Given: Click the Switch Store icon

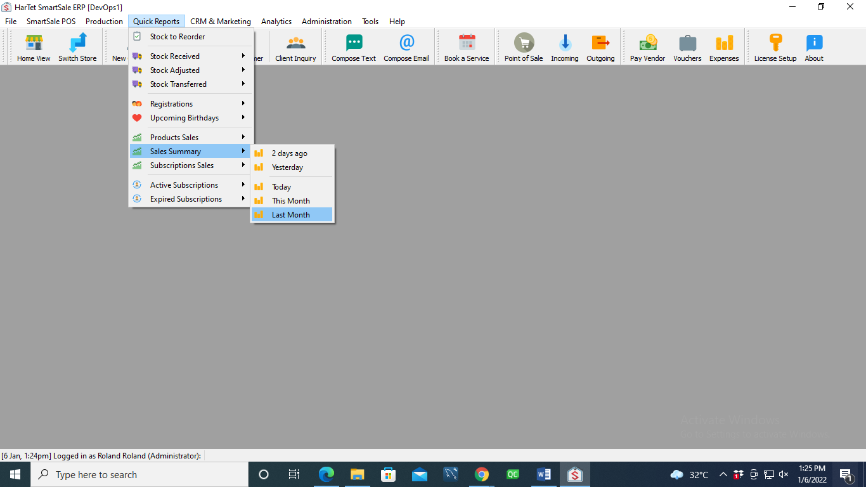Looking at the screenshot, I should (77, 48).
